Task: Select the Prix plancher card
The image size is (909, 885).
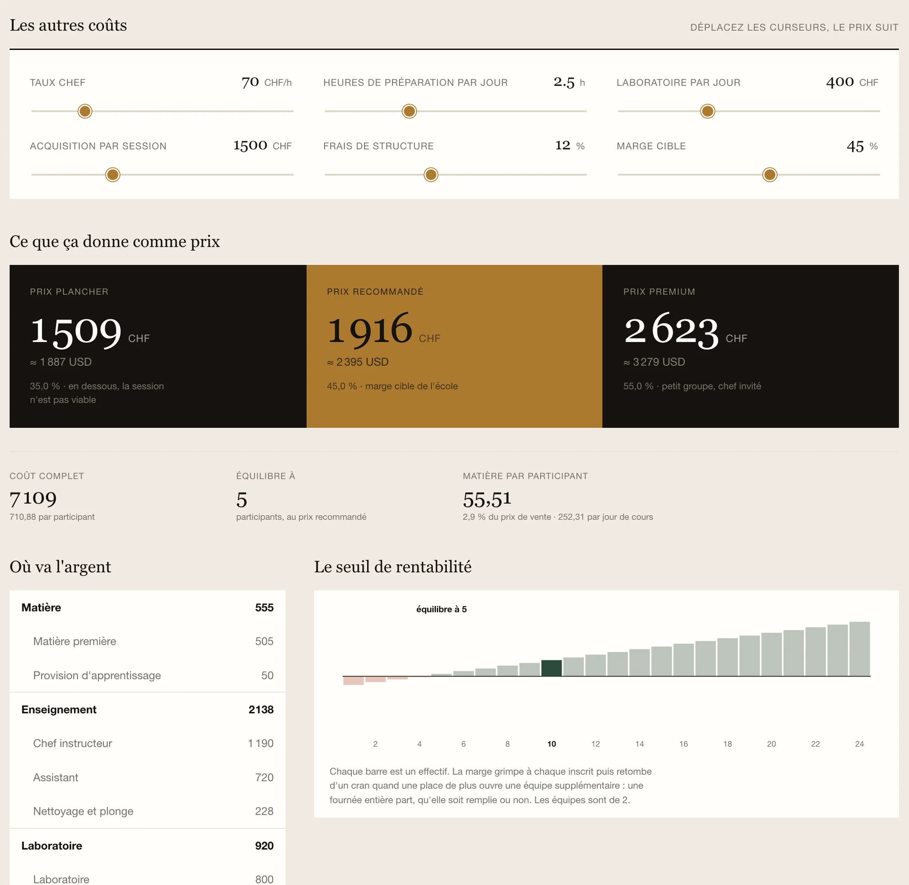Action: pos(158,346)
